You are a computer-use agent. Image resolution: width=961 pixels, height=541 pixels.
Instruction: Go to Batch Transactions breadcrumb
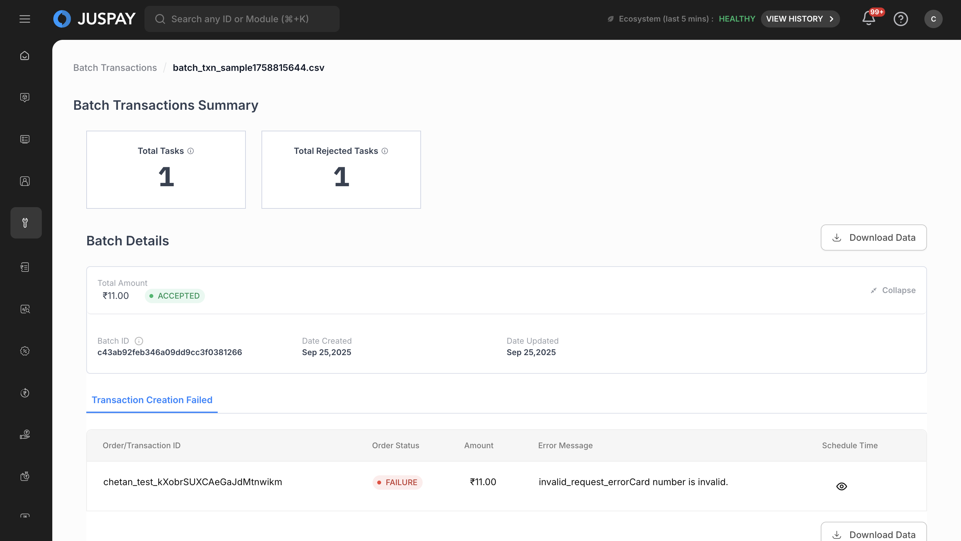click(x=115, y=68)
